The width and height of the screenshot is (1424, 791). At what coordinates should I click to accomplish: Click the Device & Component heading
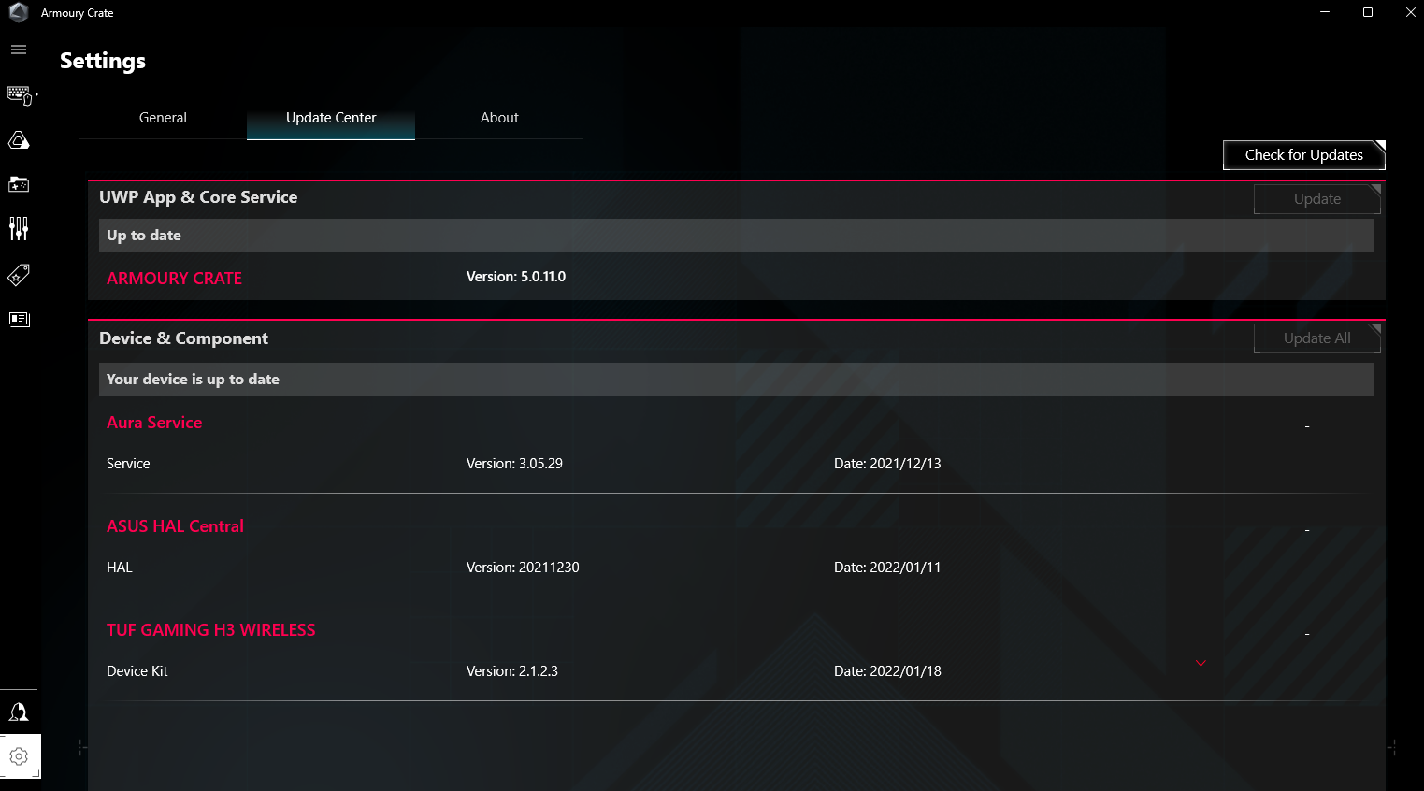pyautogui.click(x=183, y=338)
